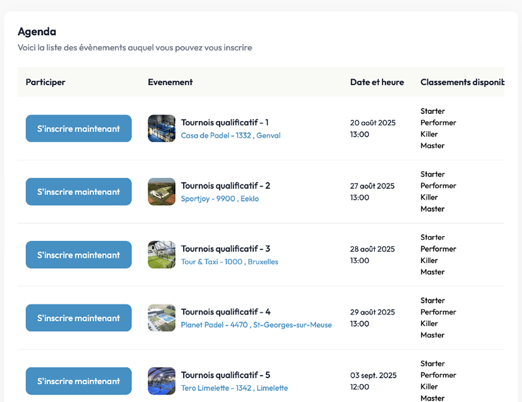Open the Casa de Padel - 1332, Genval link
This screenshot has width=522, height=402.
230,136
